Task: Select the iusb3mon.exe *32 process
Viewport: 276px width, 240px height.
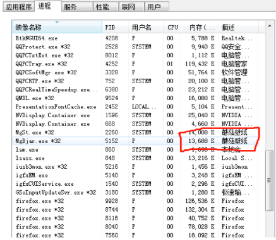Action: pyautogui.click(x=135, y=167)
